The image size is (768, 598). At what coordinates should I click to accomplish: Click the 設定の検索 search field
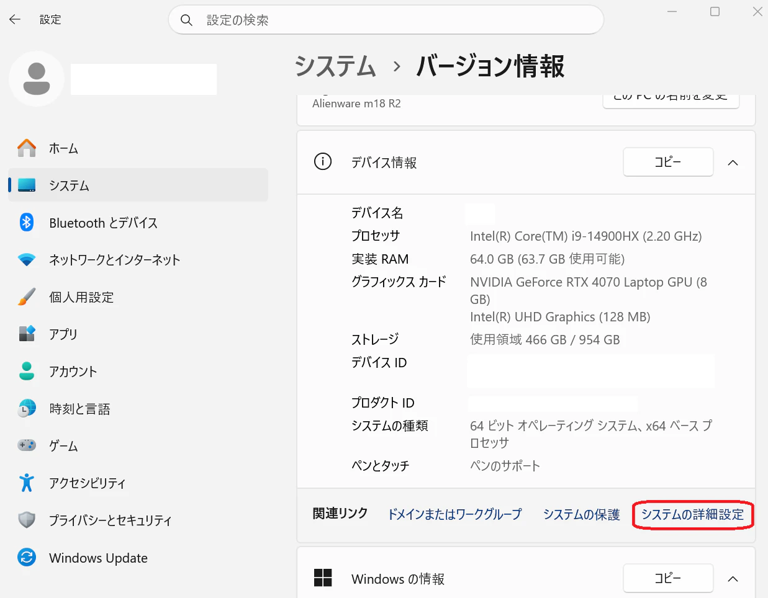(x=386, y=20)
